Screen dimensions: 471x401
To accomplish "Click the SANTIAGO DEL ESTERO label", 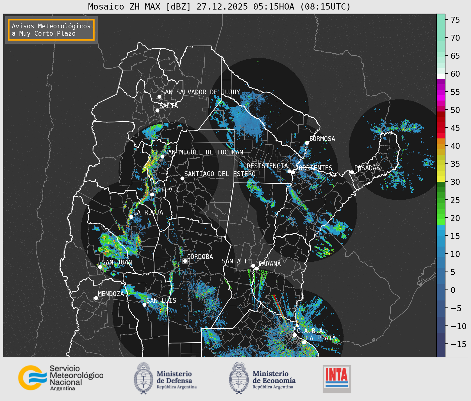I will click(220, 174).
